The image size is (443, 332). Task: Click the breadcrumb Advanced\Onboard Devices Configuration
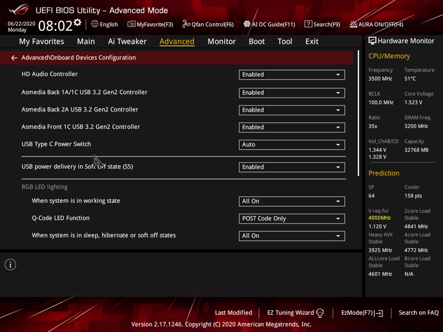pyautogui.click(x=78, y=58)
